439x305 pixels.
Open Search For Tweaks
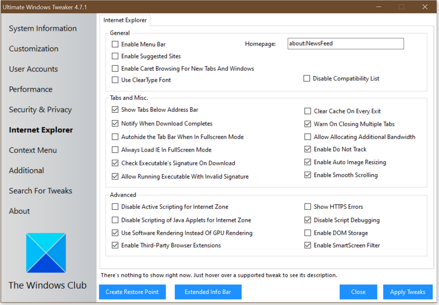click(41, 191)
